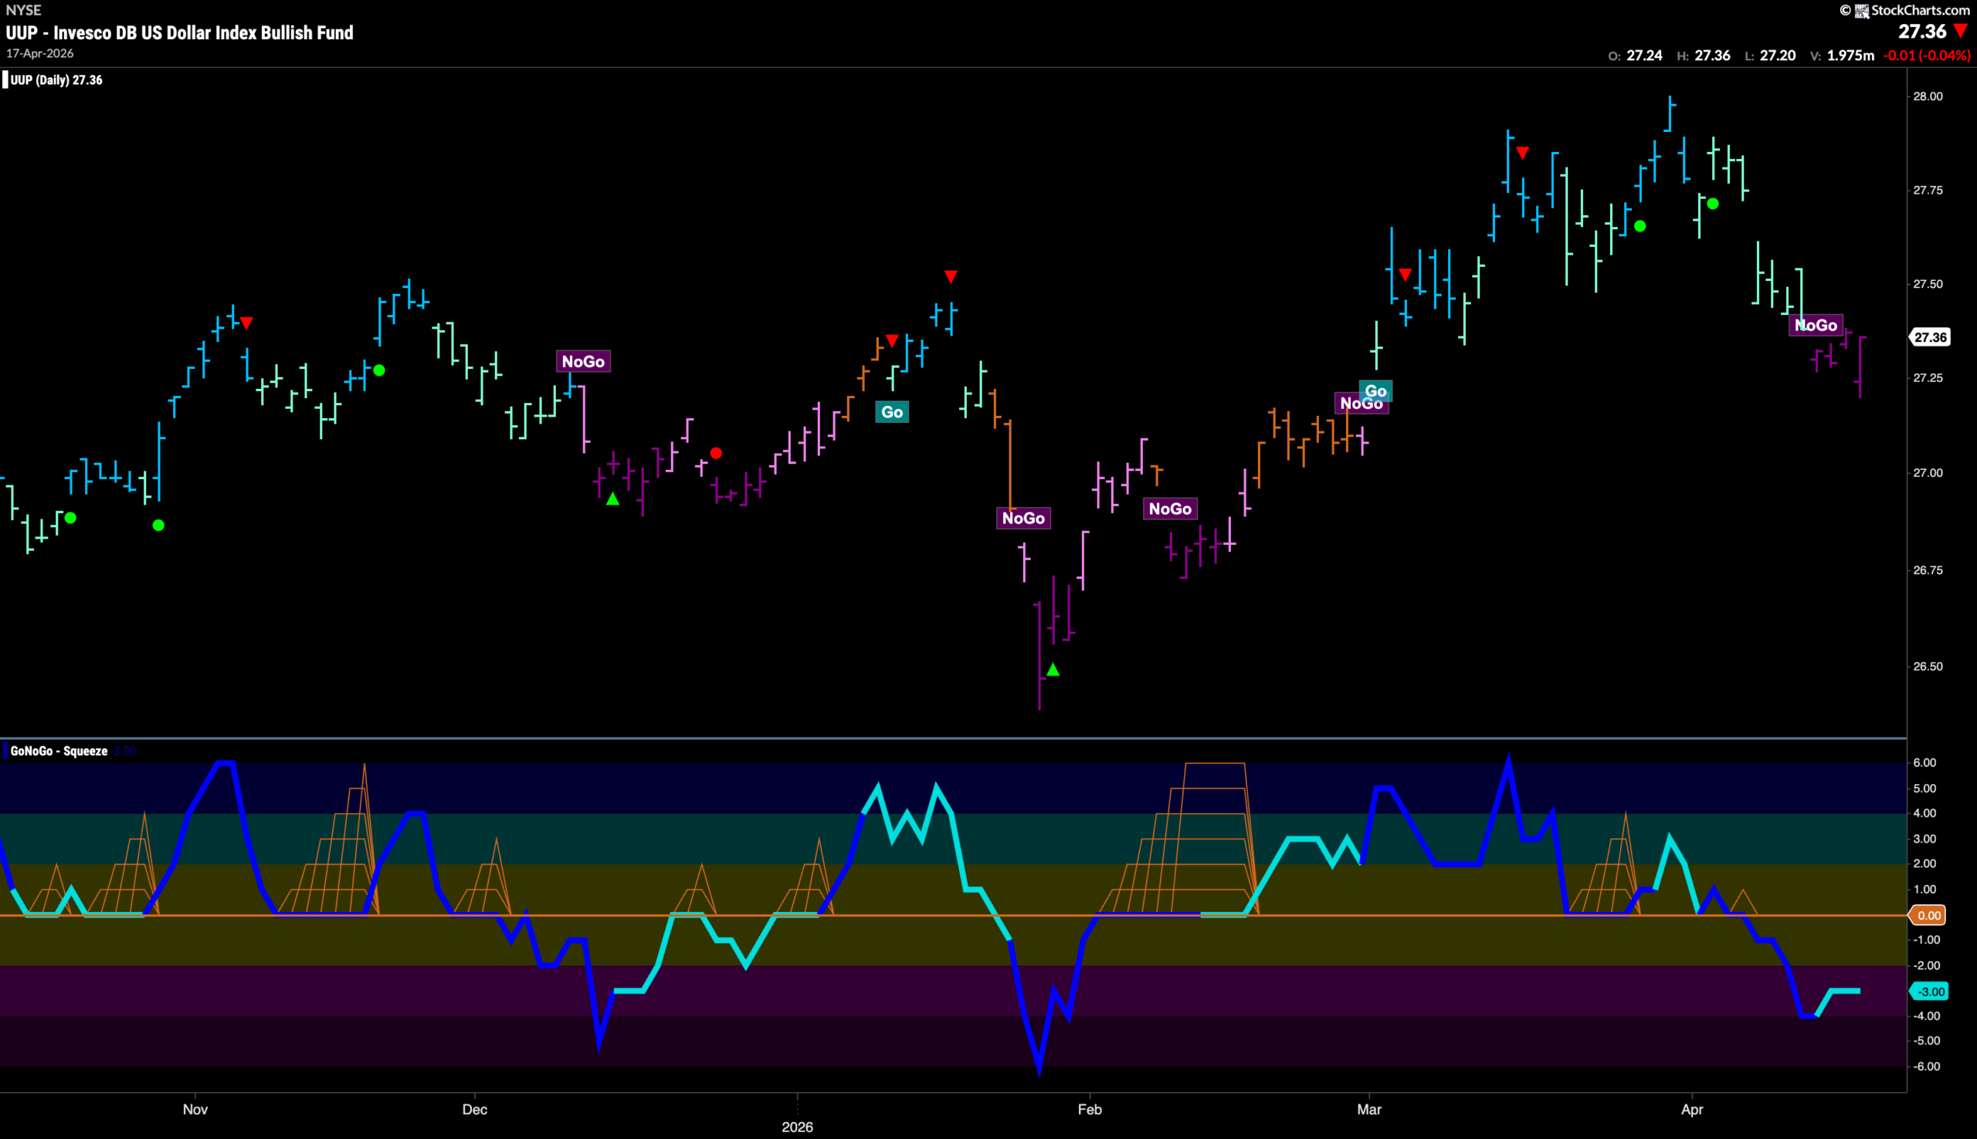Click the red triangle above mid-January orange bars
Viewport: 1977px width, 1139px height.
pyautogui.click(x=892, y=341)
